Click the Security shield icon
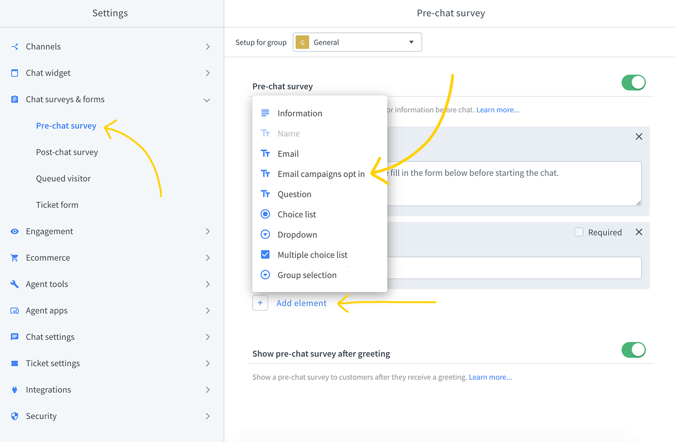Image resolution: width=675 pixels, height=442 pixels. click(15, 416)
